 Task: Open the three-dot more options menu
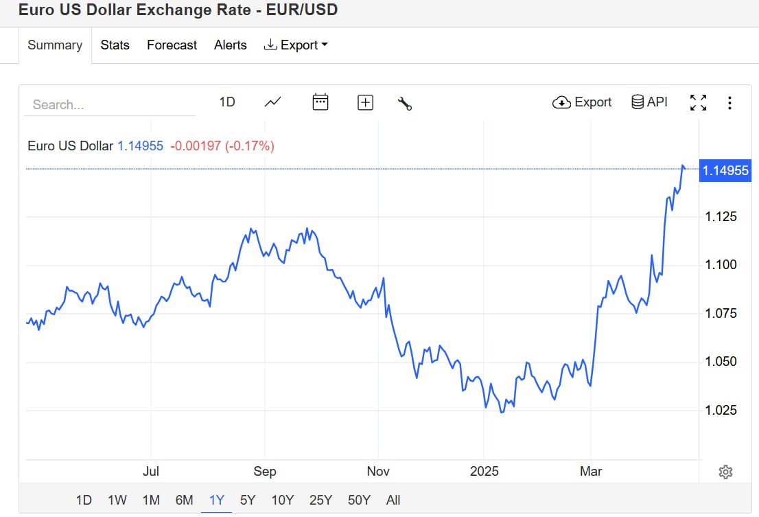click(x=729, y=103)
